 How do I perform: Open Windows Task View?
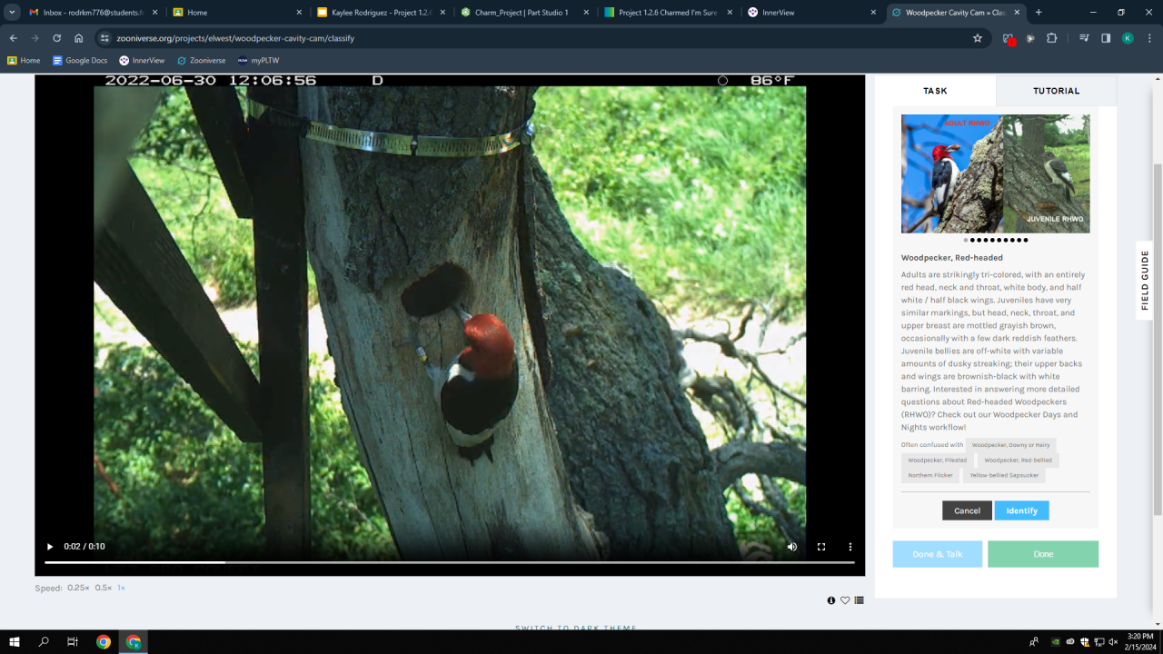pyautogui.click(x=73, y=641)
